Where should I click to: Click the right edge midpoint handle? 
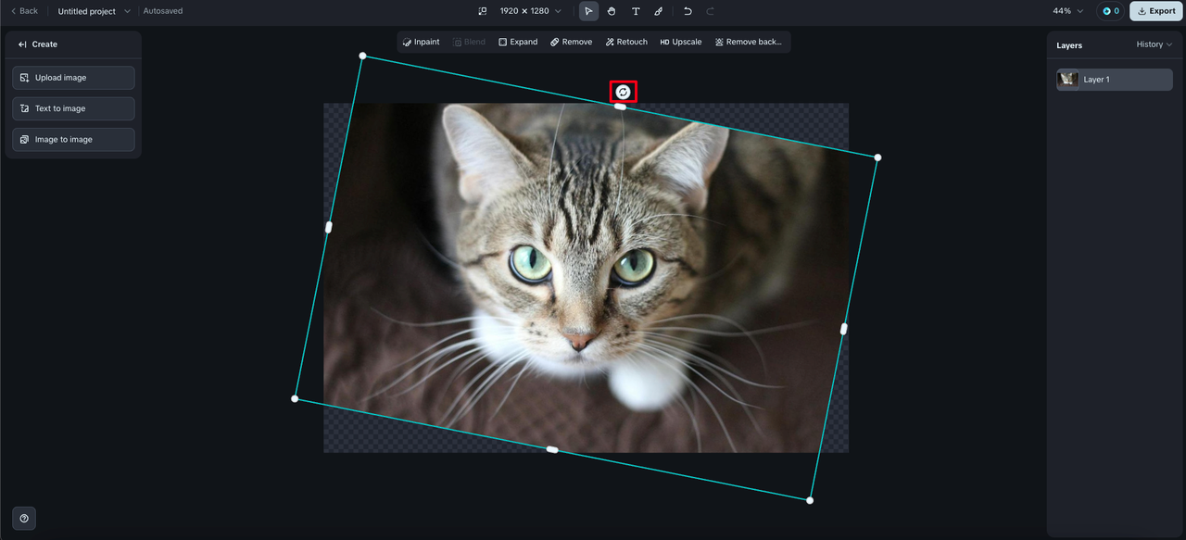pos(843,329)
